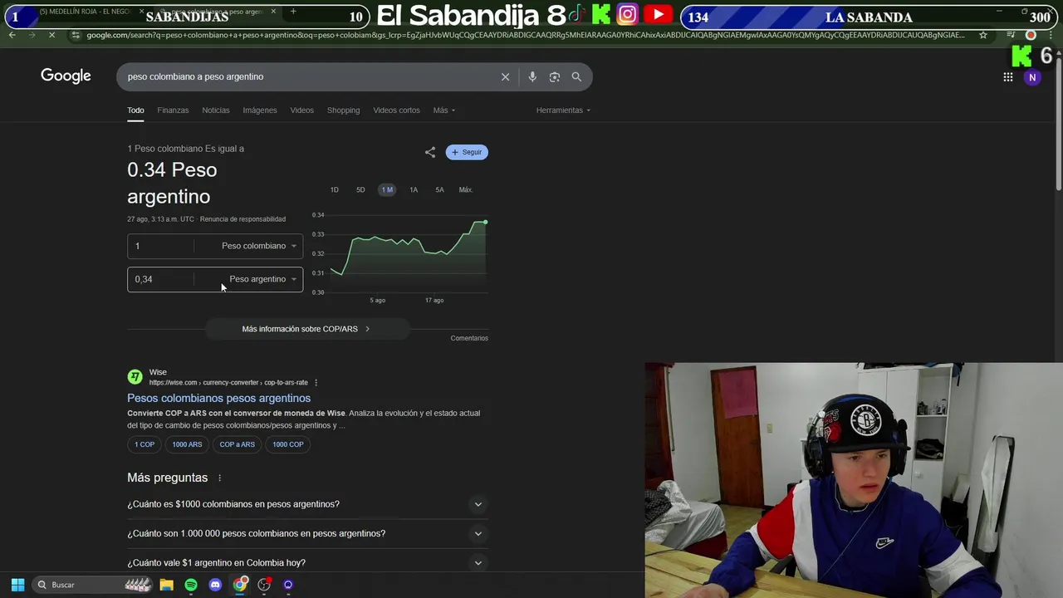Stop loading the page

point(51,35)
